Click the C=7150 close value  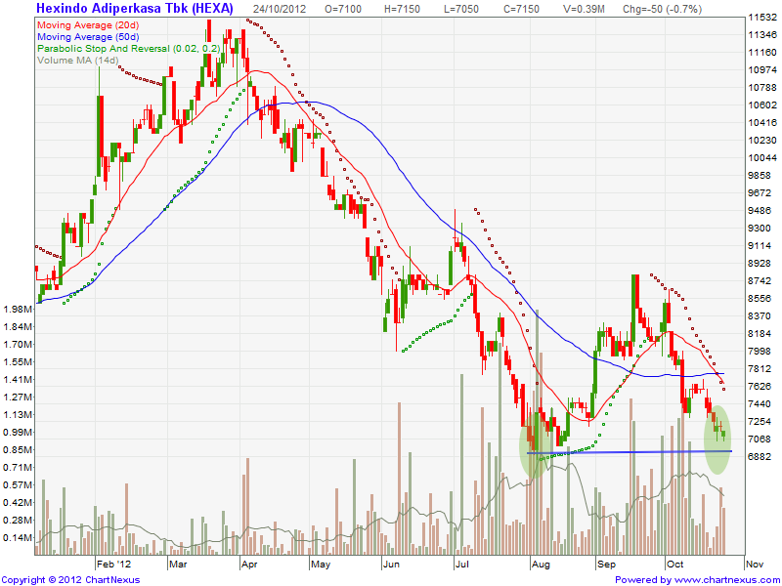click(521, 9)
